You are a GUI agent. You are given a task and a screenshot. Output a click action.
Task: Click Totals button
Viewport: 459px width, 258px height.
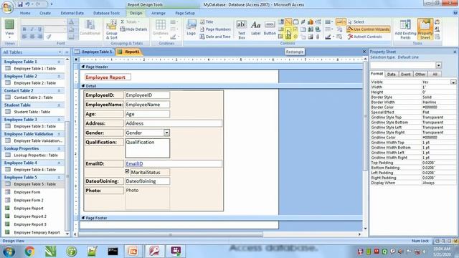[x=130, y=22]
